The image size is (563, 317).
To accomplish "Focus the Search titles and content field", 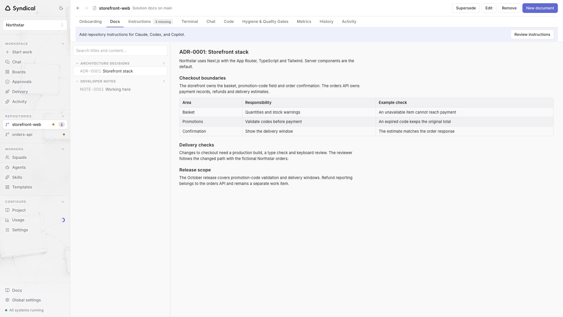I will [120, 50].
